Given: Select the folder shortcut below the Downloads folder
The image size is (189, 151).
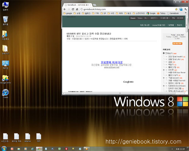Looking at the screenshot, I should click(x=6, y=50).
